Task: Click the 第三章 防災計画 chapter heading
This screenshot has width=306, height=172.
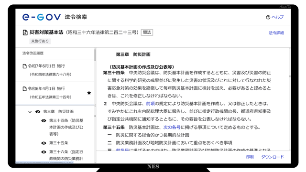Action: pyautogui.click(x=133, y=54)
